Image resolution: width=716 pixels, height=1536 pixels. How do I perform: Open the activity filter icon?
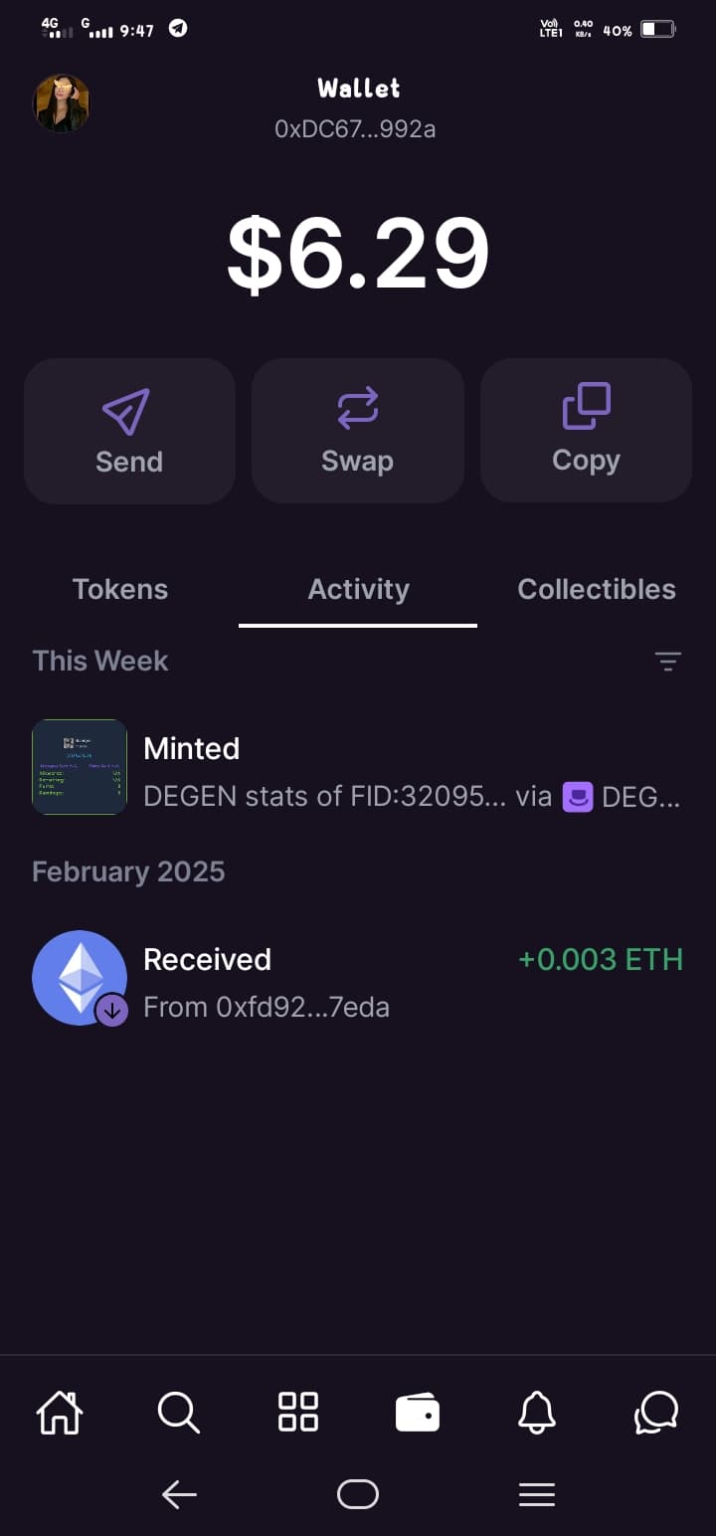coord(667,662)
